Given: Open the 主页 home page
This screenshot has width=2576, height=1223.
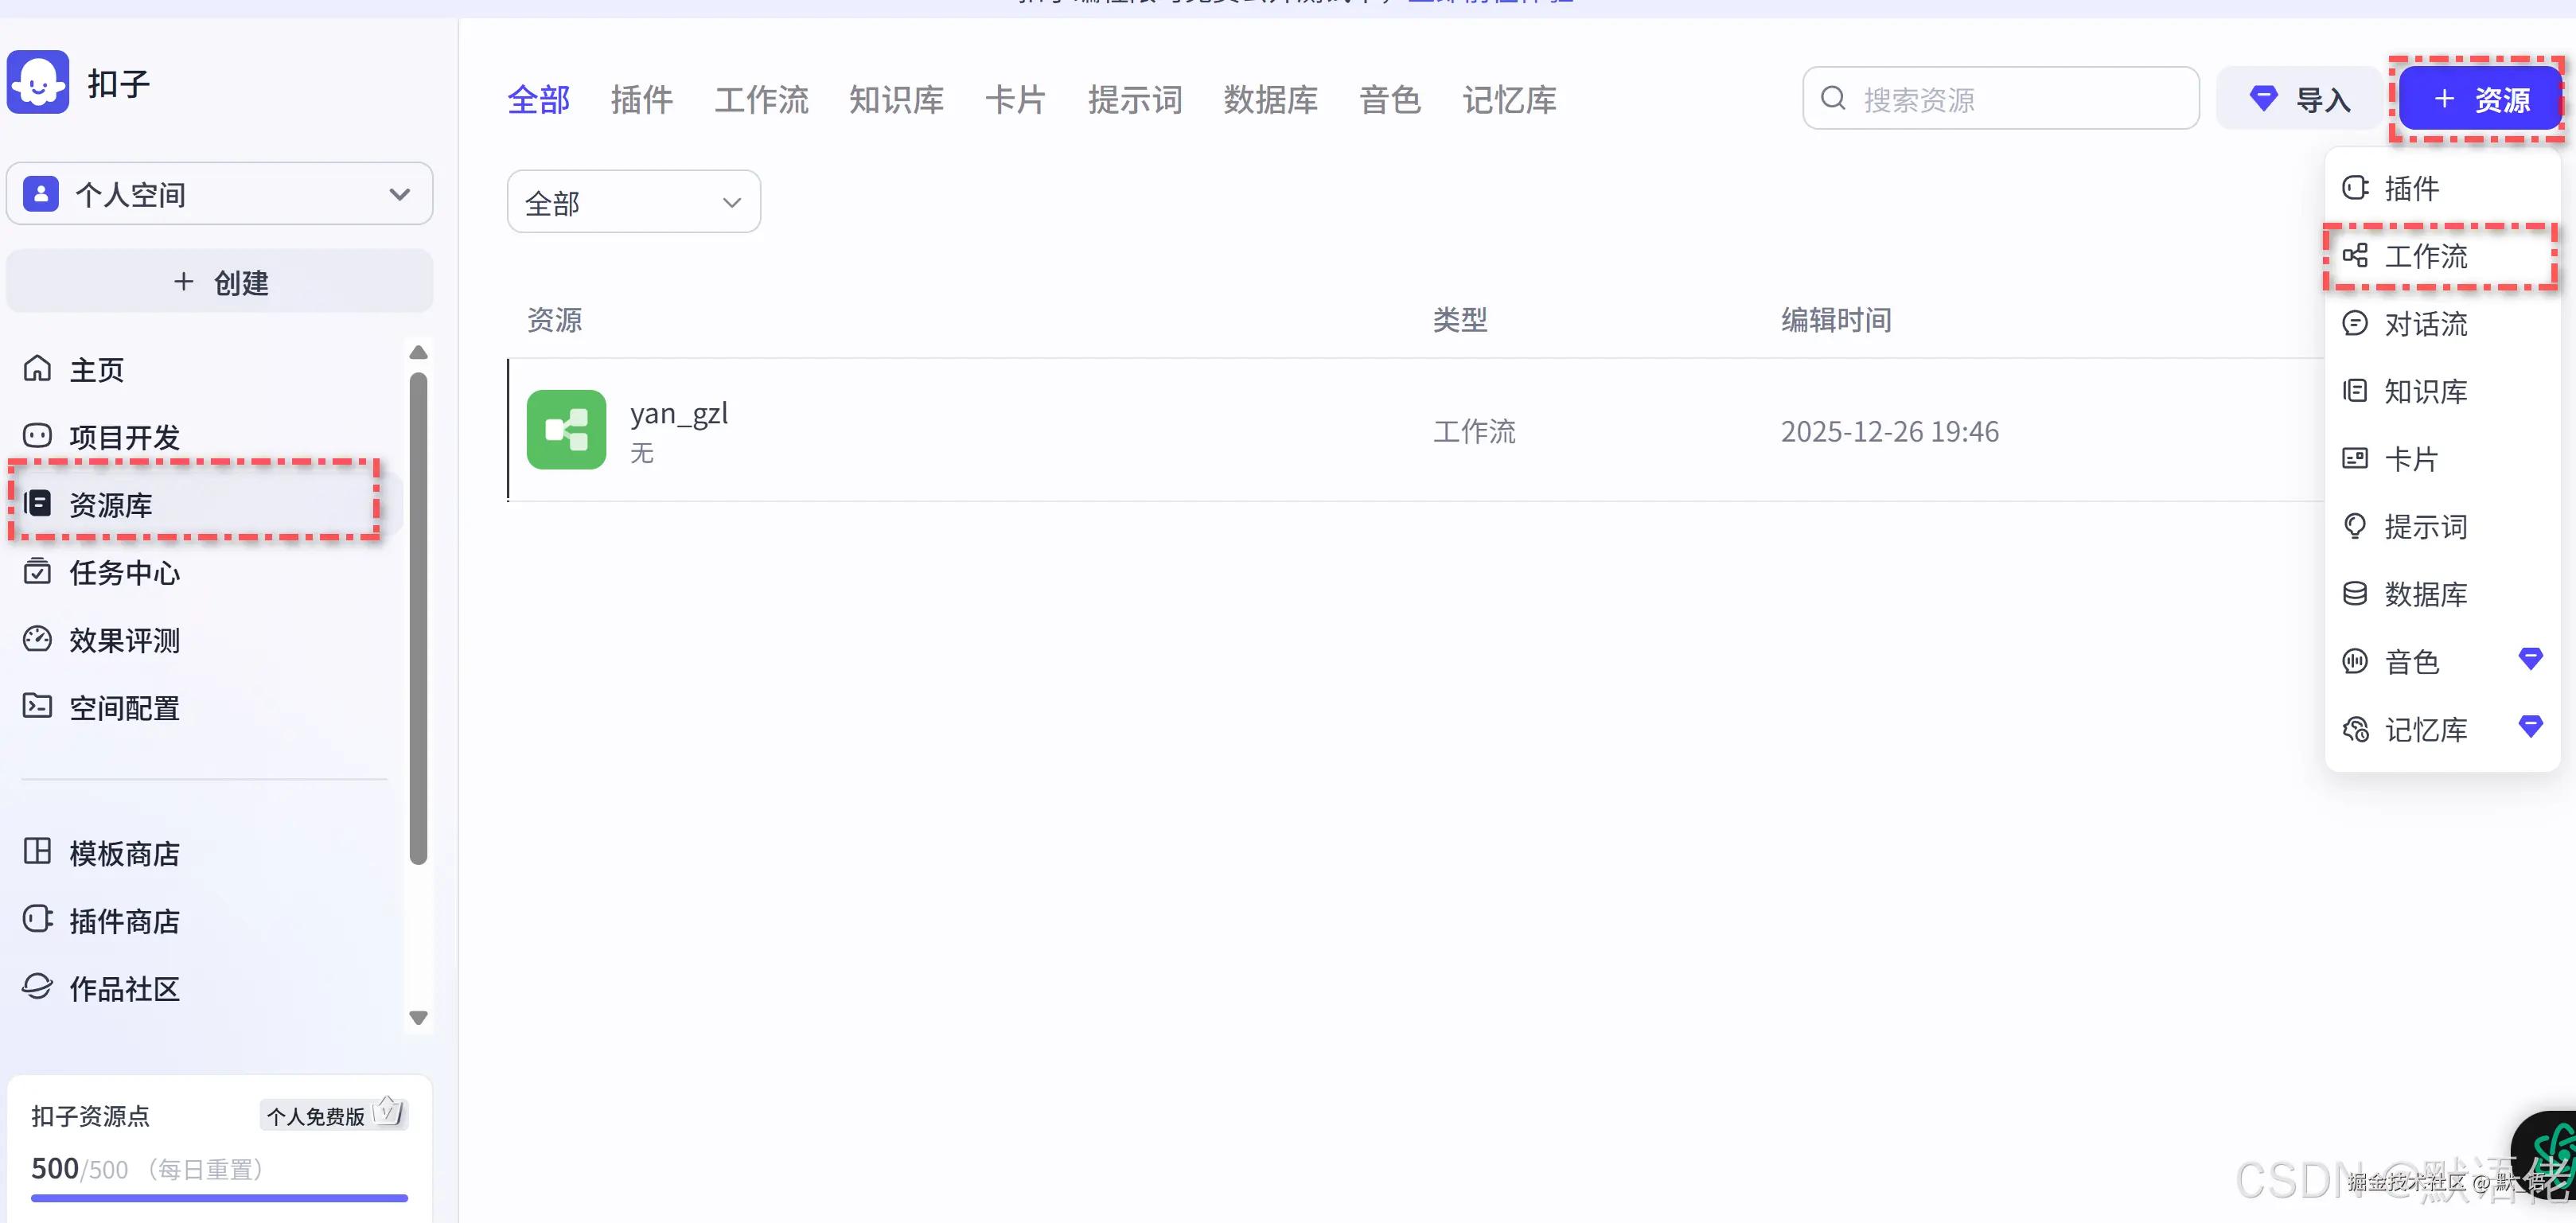Looking at the screenshot, I should [96, 369].
